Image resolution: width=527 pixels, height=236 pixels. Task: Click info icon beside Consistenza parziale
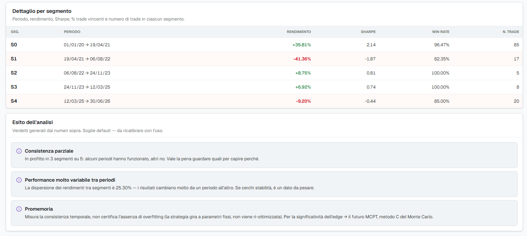(x=19, y=151)
